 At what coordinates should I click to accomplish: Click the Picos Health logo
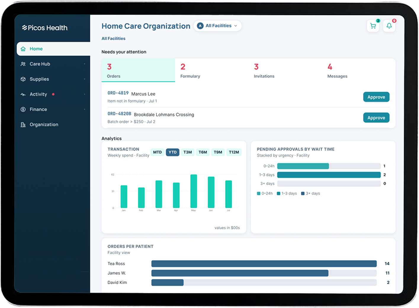coord(45,28)
